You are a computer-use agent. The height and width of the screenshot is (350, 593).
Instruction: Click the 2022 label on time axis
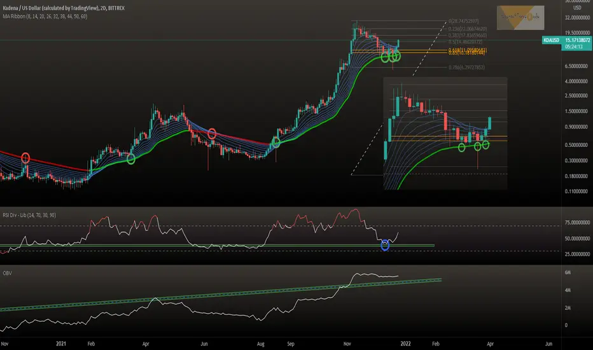[x=405, y=344]
